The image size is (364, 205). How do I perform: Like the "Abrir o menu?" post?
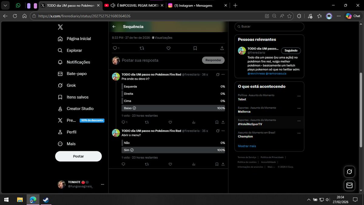[x=170, y=164]
